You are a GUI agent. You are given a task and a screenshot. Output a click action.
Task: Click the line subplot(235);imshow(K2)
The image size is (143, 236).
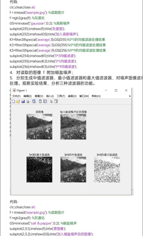pyautogui.click(x=43, y=61)
